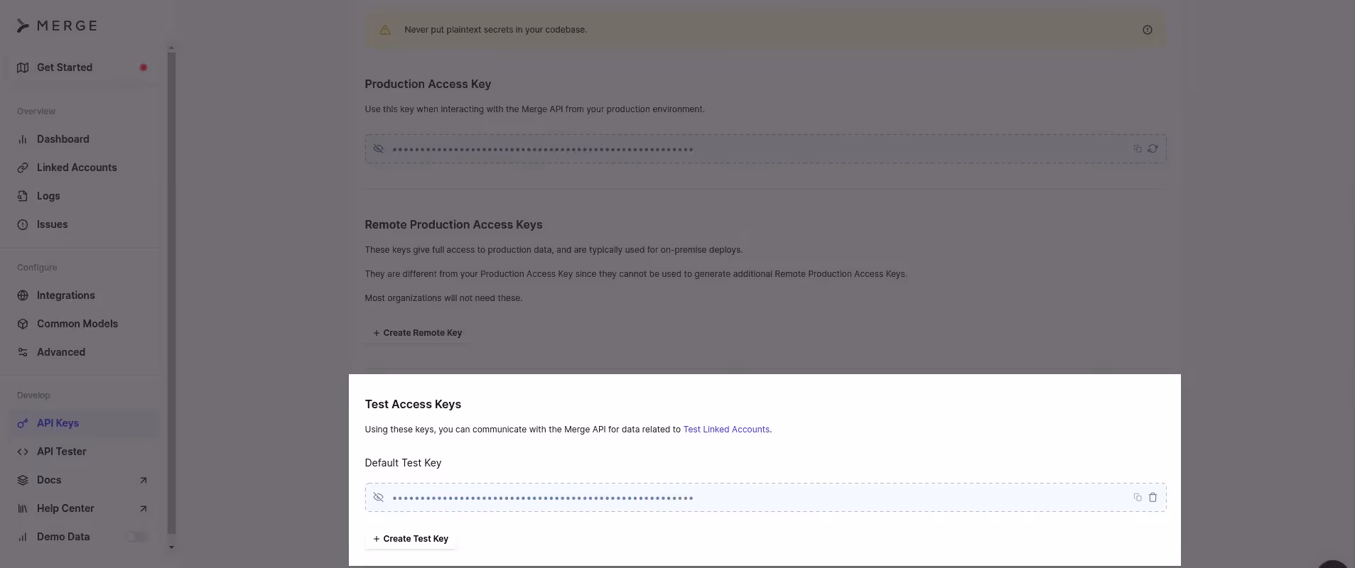1355x568 pixels.
Task: Click the Production Access Key heading
Action: [428, 84]
